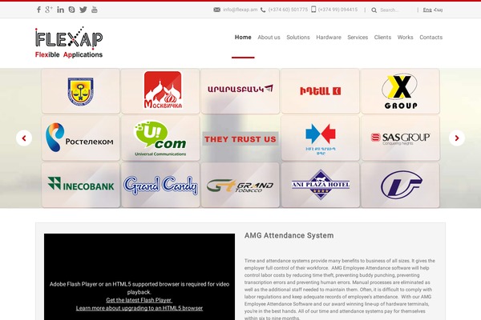Select the Ростелеком client logo
This screenshot has height=320, width=481.
coord(81,138)
